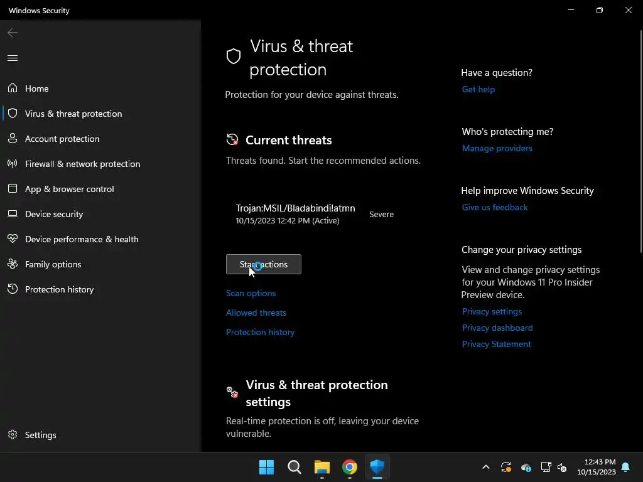Click the gears icon beside protection settings heading

point(232,392)
